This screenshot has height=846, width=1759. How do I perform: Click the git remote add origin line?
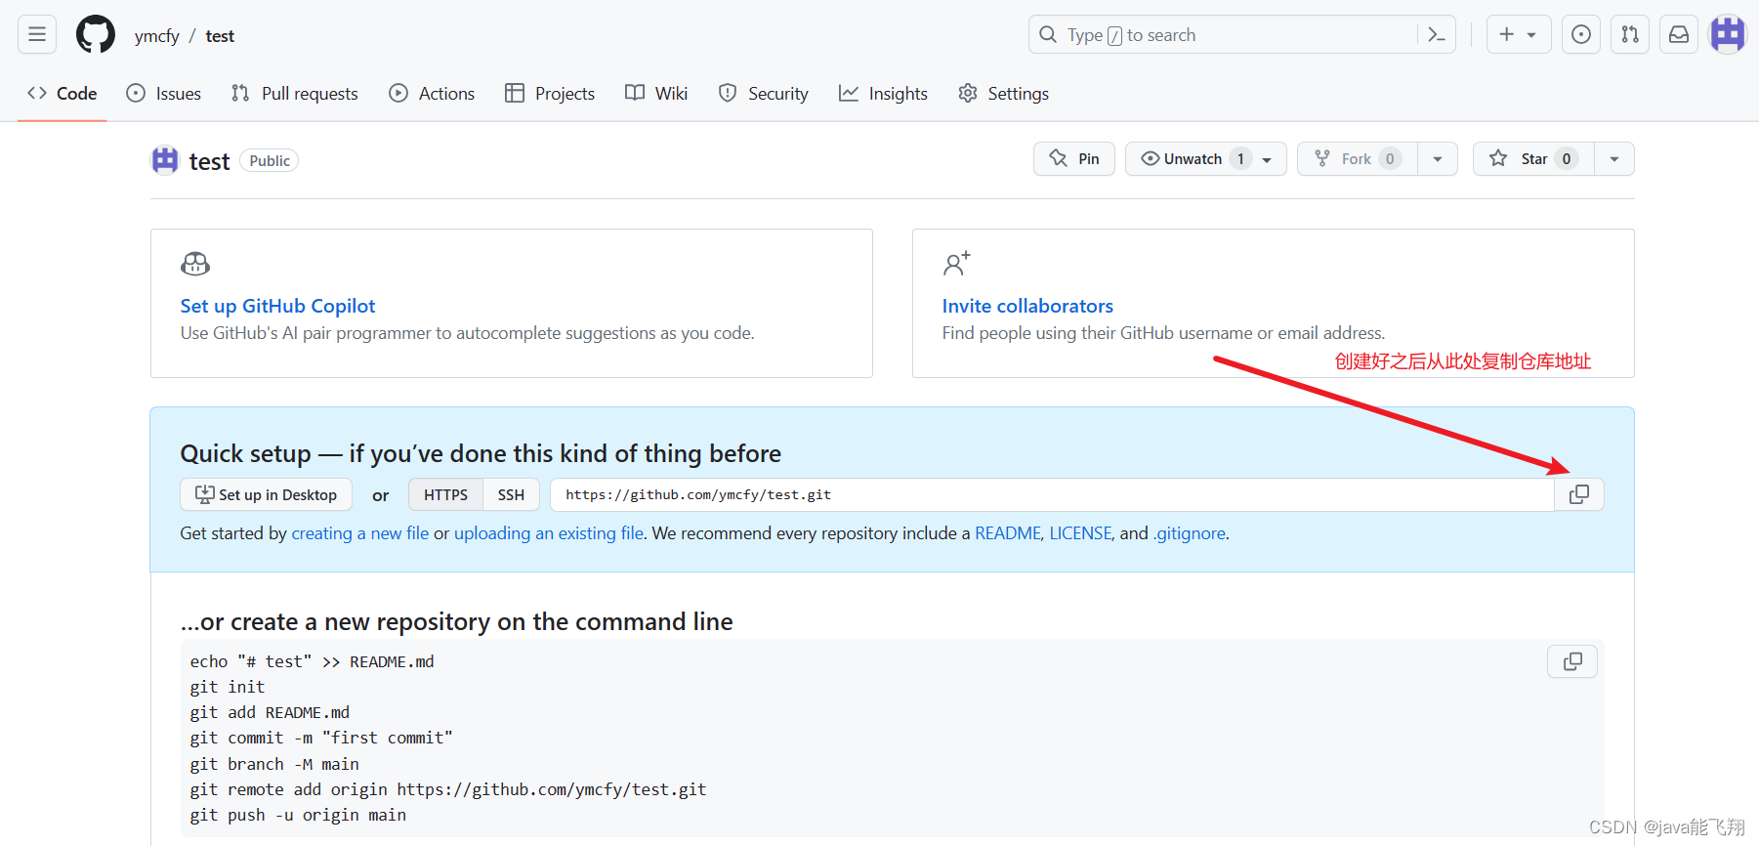click(x=448, y=789)
